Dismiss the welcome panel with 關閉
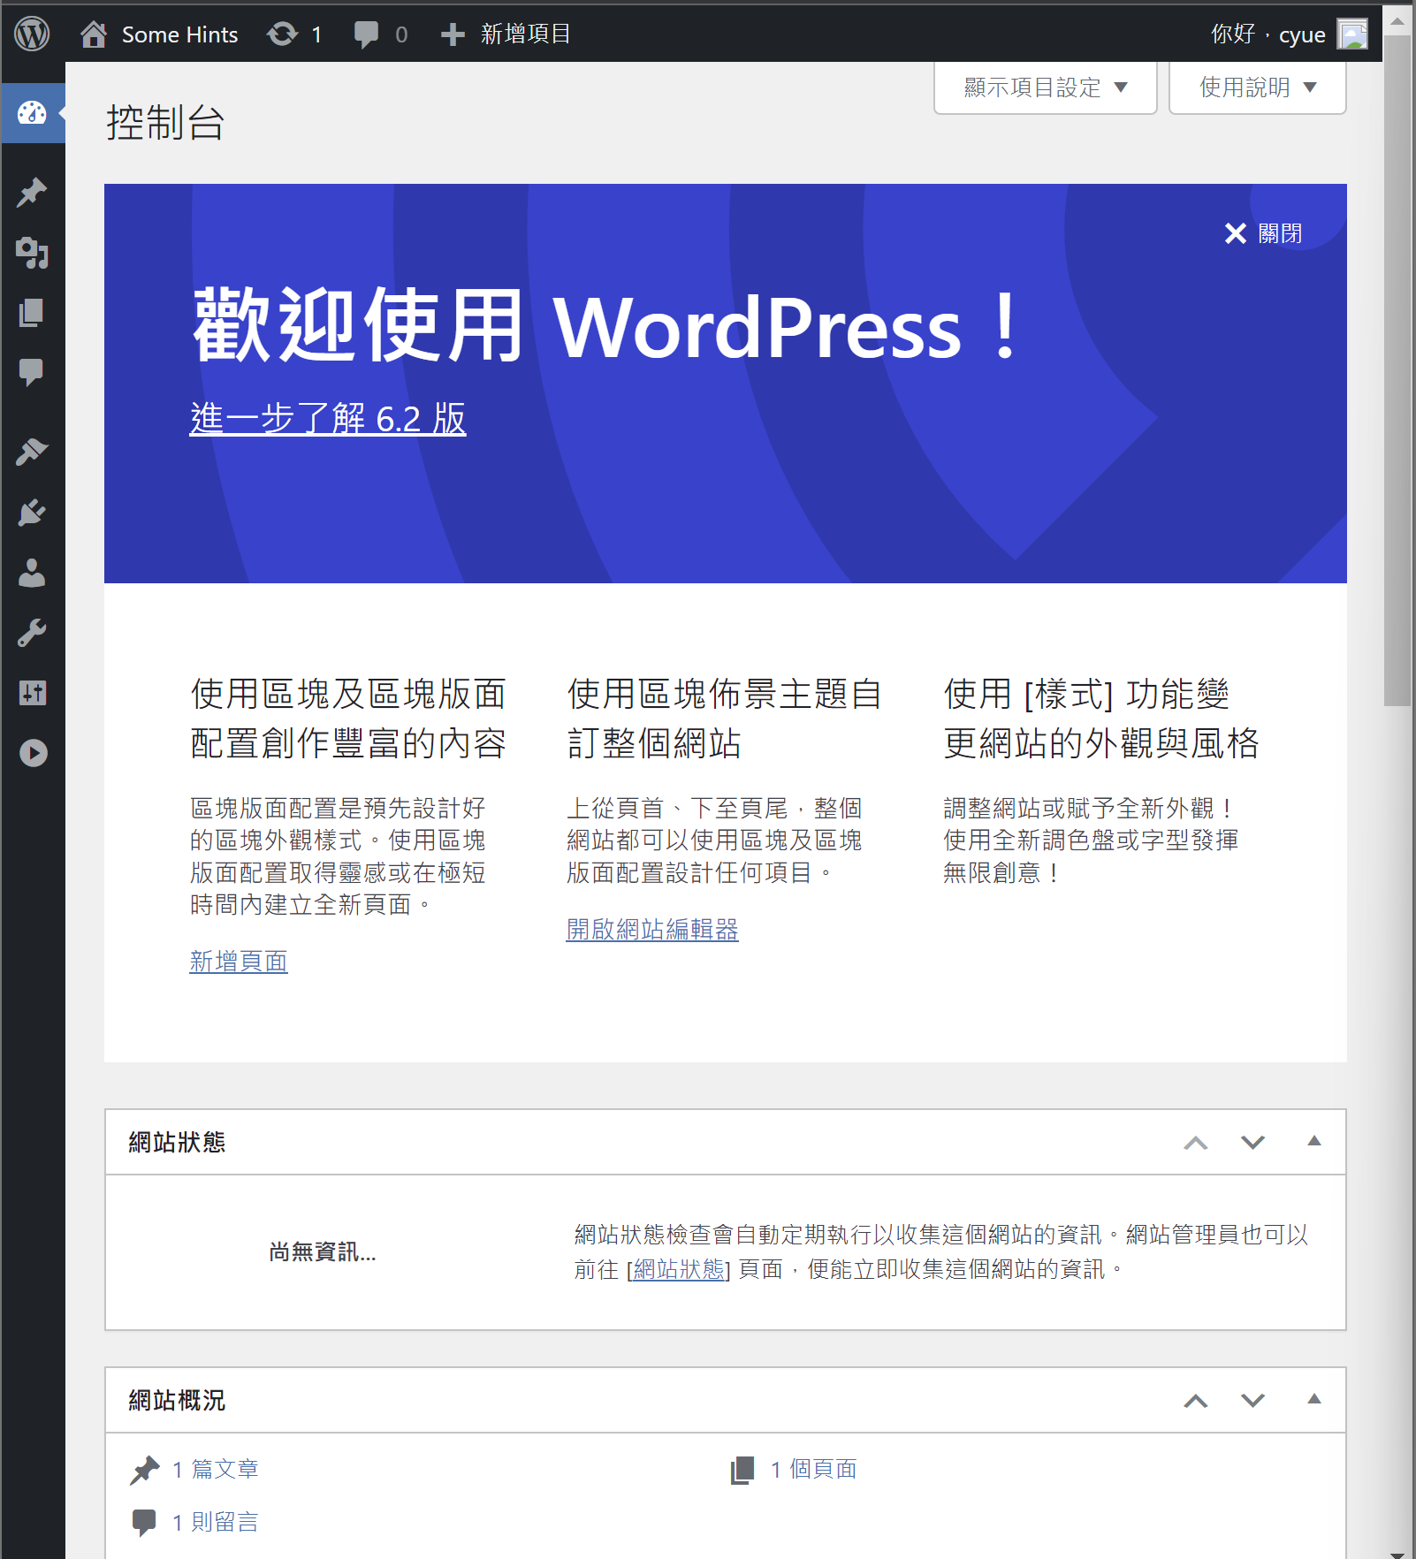Viewport: 1416px width, 1559px height. click(1263, 233)
